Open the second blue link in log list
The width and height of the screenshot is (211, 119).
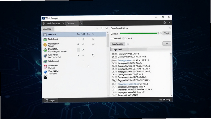pos(128,84)
